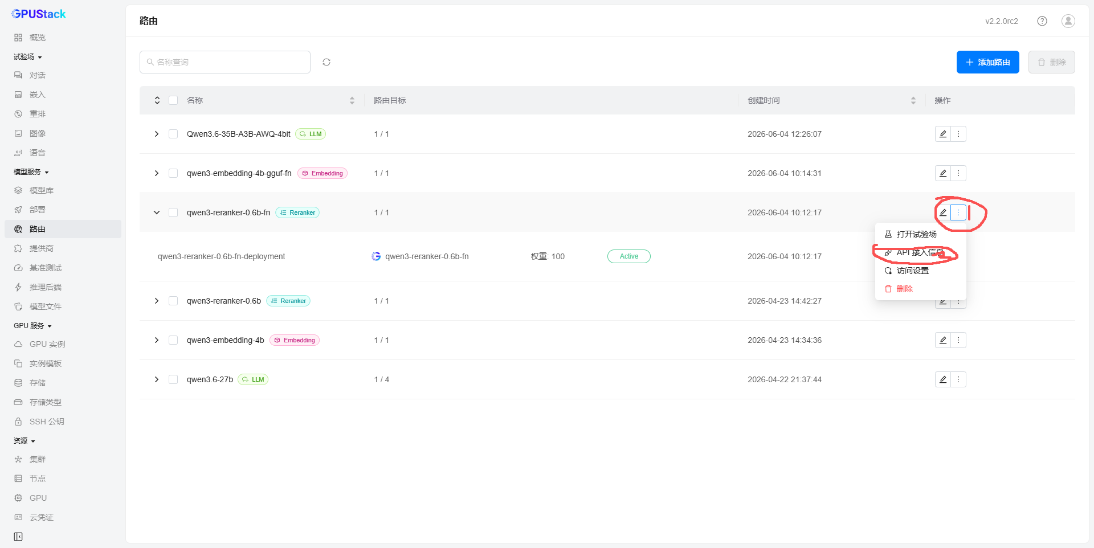The width and height of the screenshot is (1094, 548).
Task: Open 模型文件 in the sidebar
Action: point(63,306)
